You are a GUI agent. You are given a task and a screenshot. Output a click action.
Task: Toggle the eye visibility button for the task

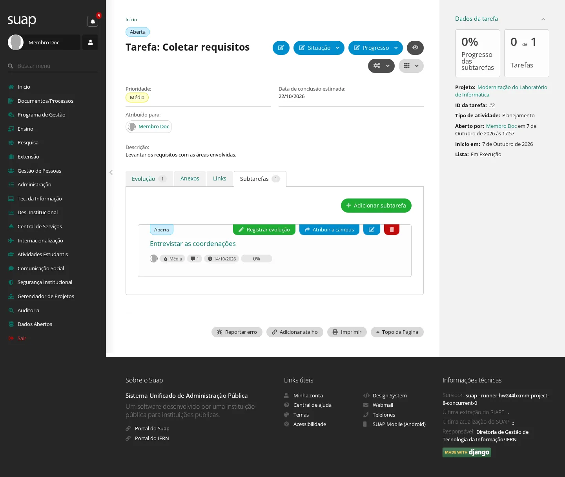415,48
